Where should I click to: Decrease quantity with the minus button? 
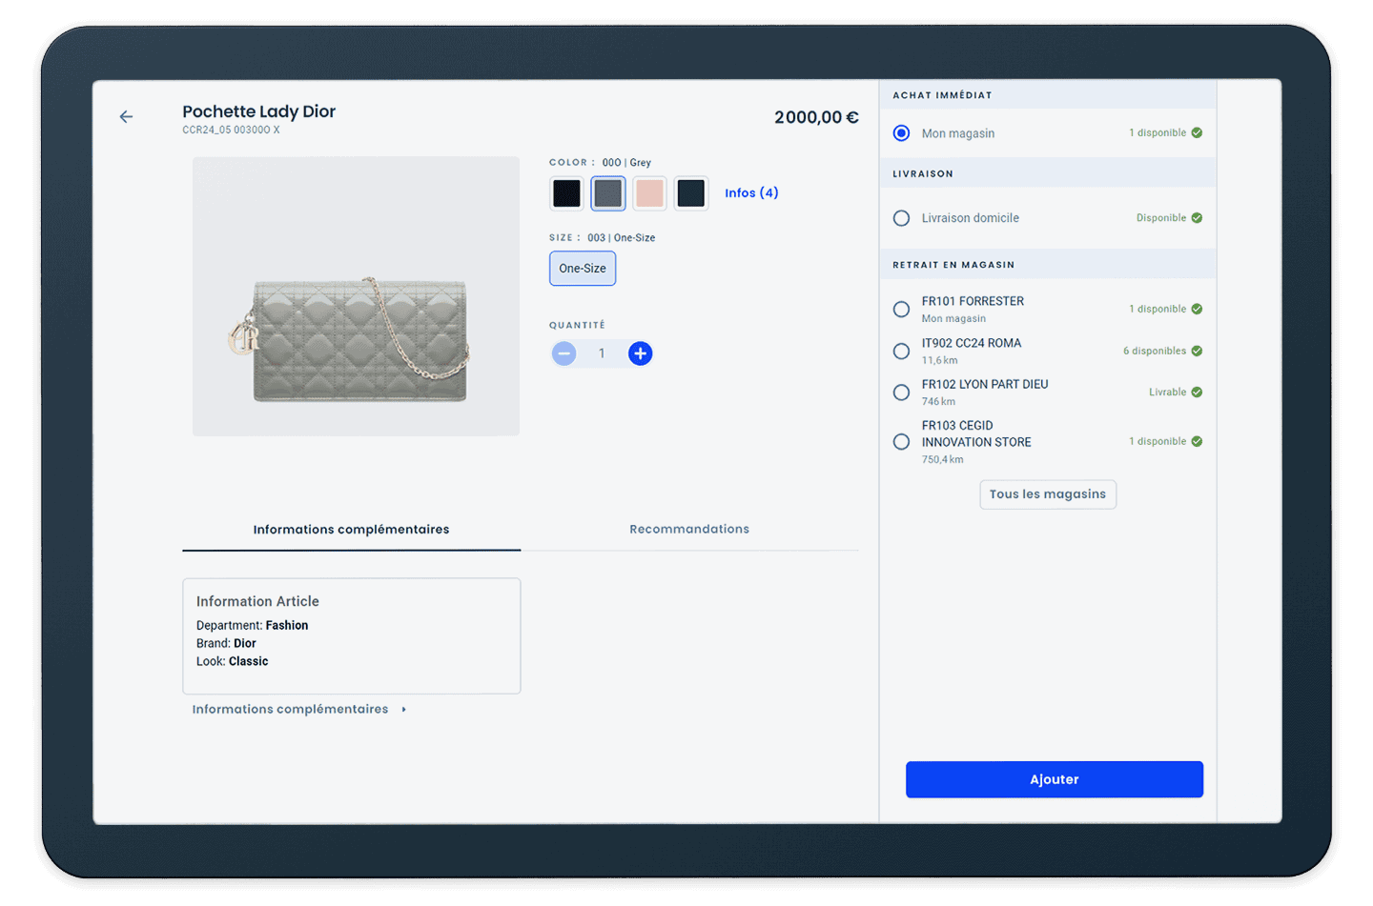pos(564,353)
